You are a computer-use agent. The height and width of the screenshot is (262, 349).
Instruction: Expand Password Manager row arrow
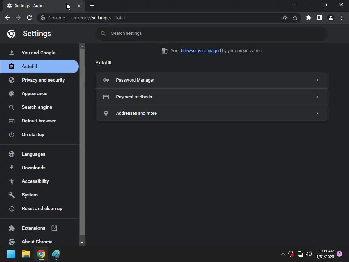coord(317,80)
